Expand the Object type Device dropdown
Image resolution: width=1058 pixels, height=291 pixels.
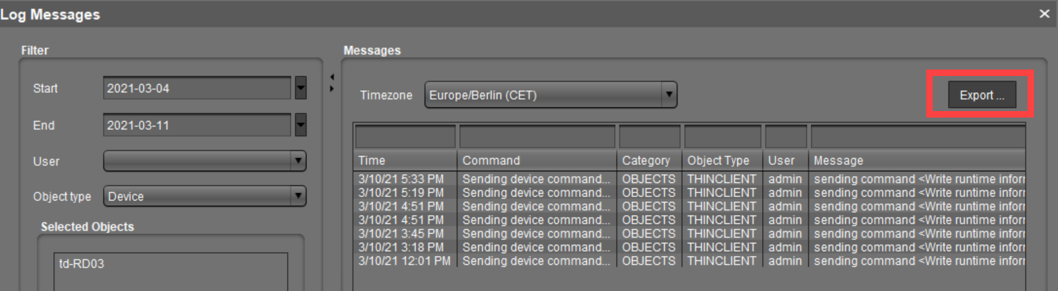298,196
